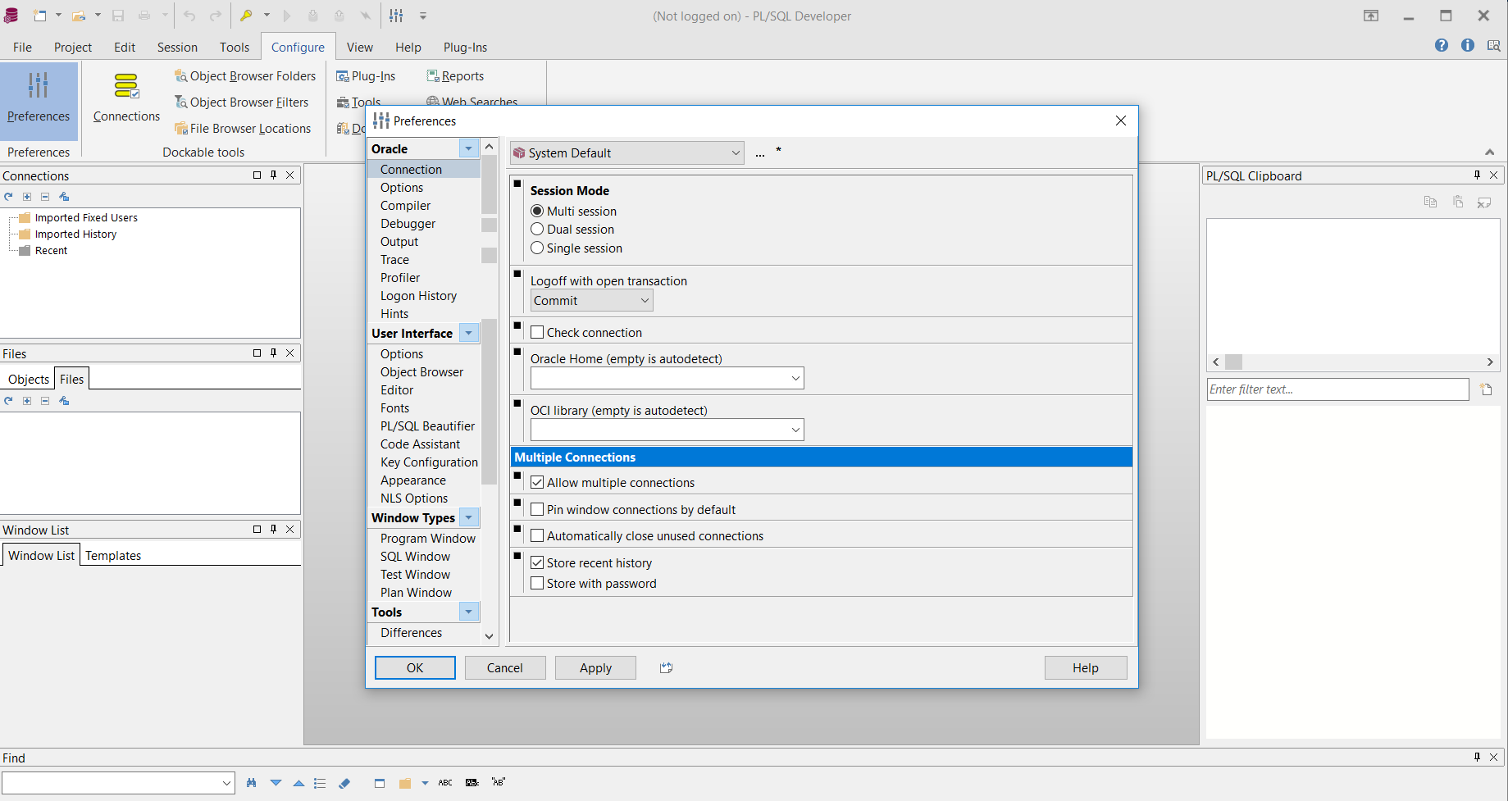Open Object Browser Folders

click(244, 76)
